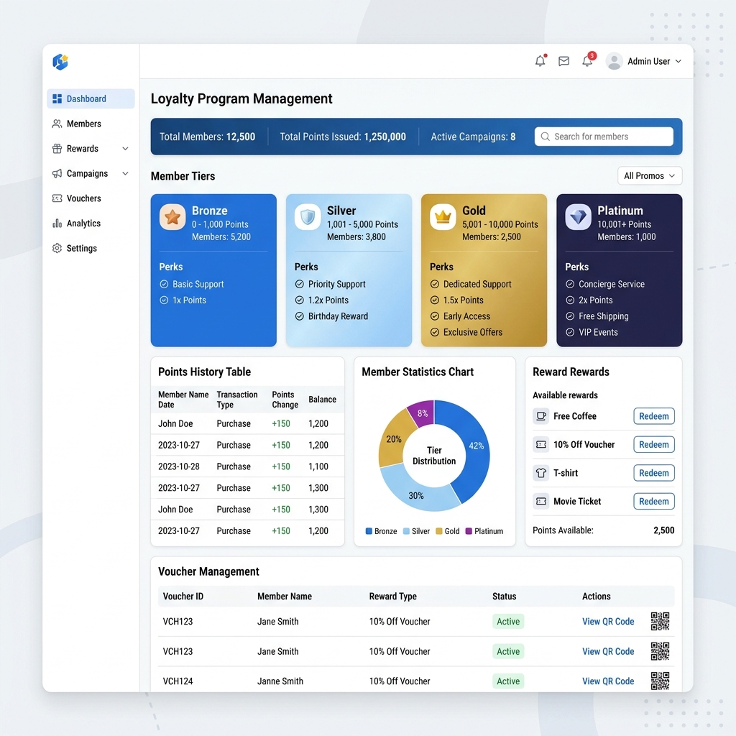This screenshot has height=736, width=736.
Task: Open the Members menu label
Action: [x=83, y=124]
